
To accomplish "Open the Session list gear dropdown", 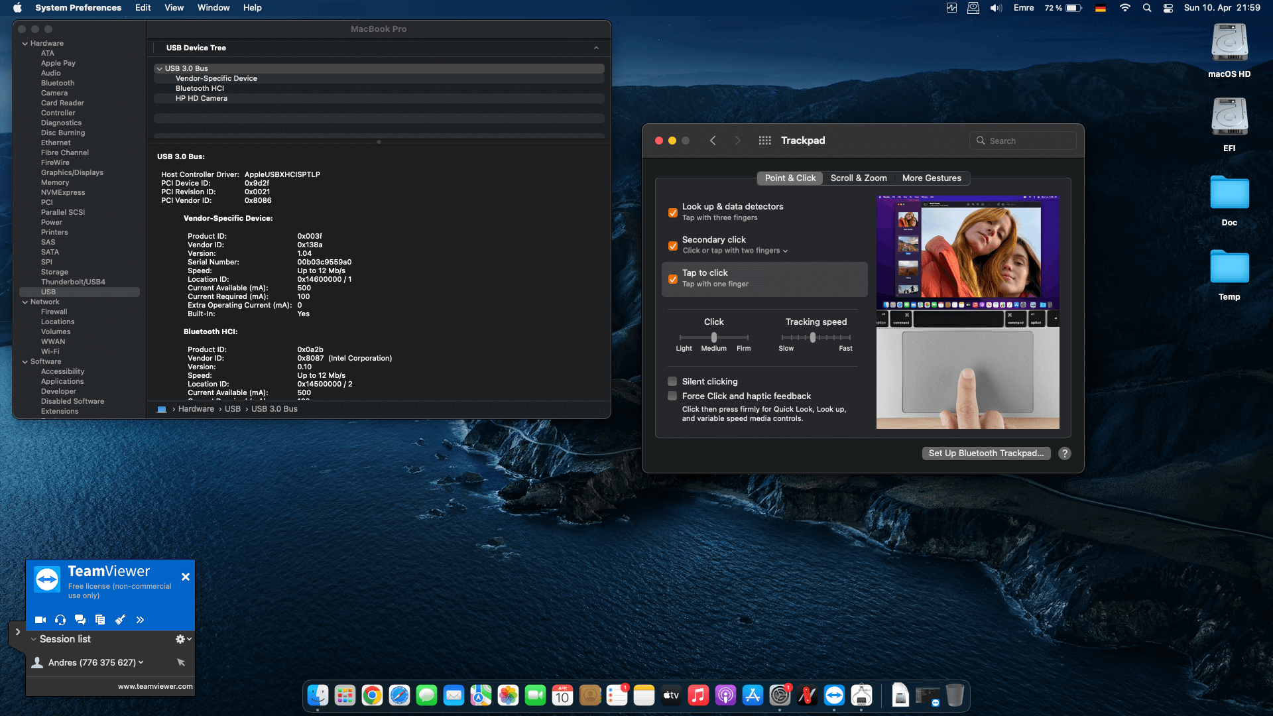I will click(183, 639).
